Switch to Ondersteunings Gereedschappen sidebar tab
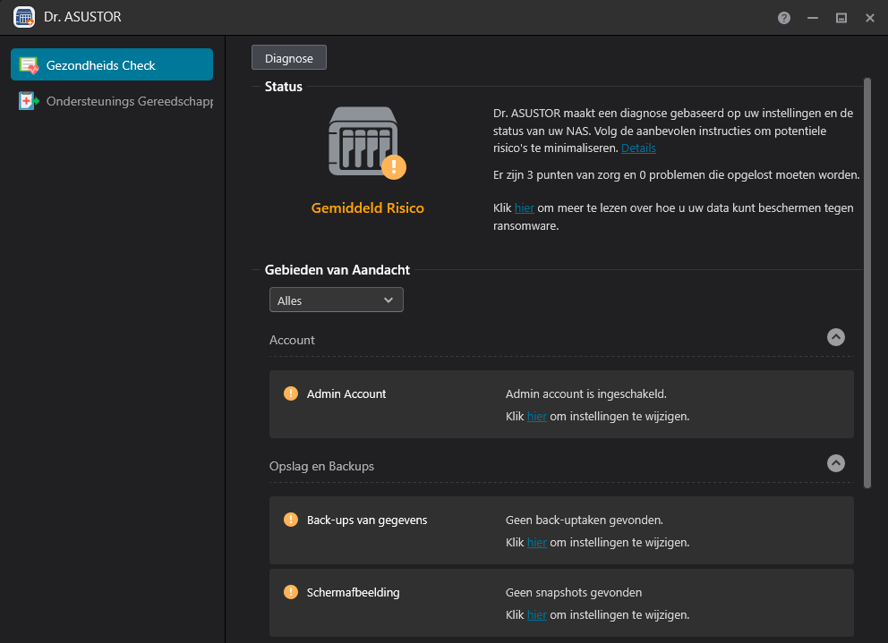Screen dimensions: 888x643 pyautogui.click(x=112, y=101)
